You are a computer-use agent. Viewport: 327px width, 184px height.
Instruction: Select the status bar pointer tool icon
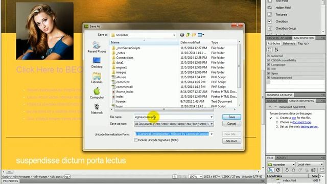click(175, 176)
